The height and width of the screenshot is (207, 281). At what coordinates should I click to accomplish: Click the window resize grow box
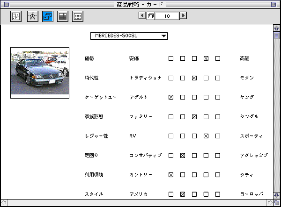[x=277, y=203]
